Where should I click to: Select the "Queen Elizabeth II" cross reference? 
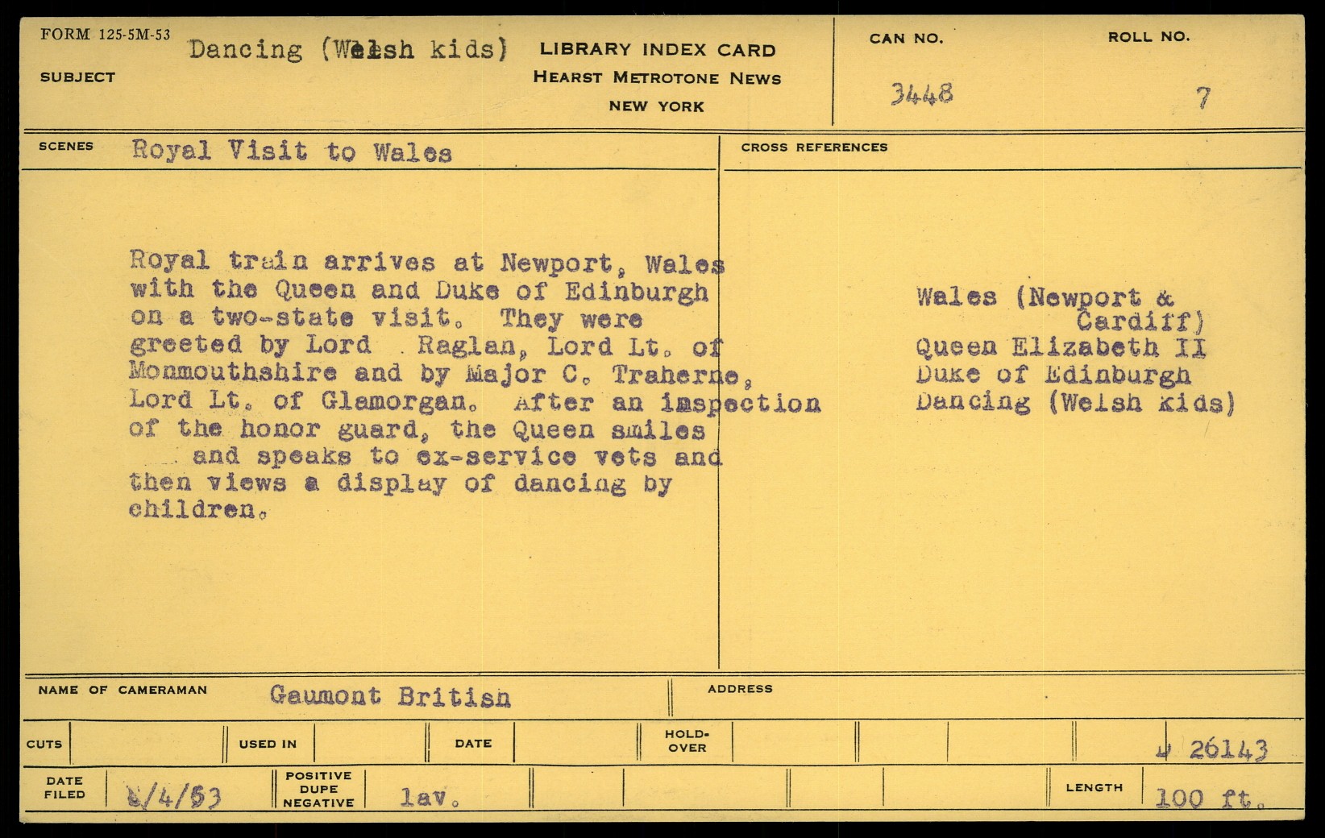1060,348
